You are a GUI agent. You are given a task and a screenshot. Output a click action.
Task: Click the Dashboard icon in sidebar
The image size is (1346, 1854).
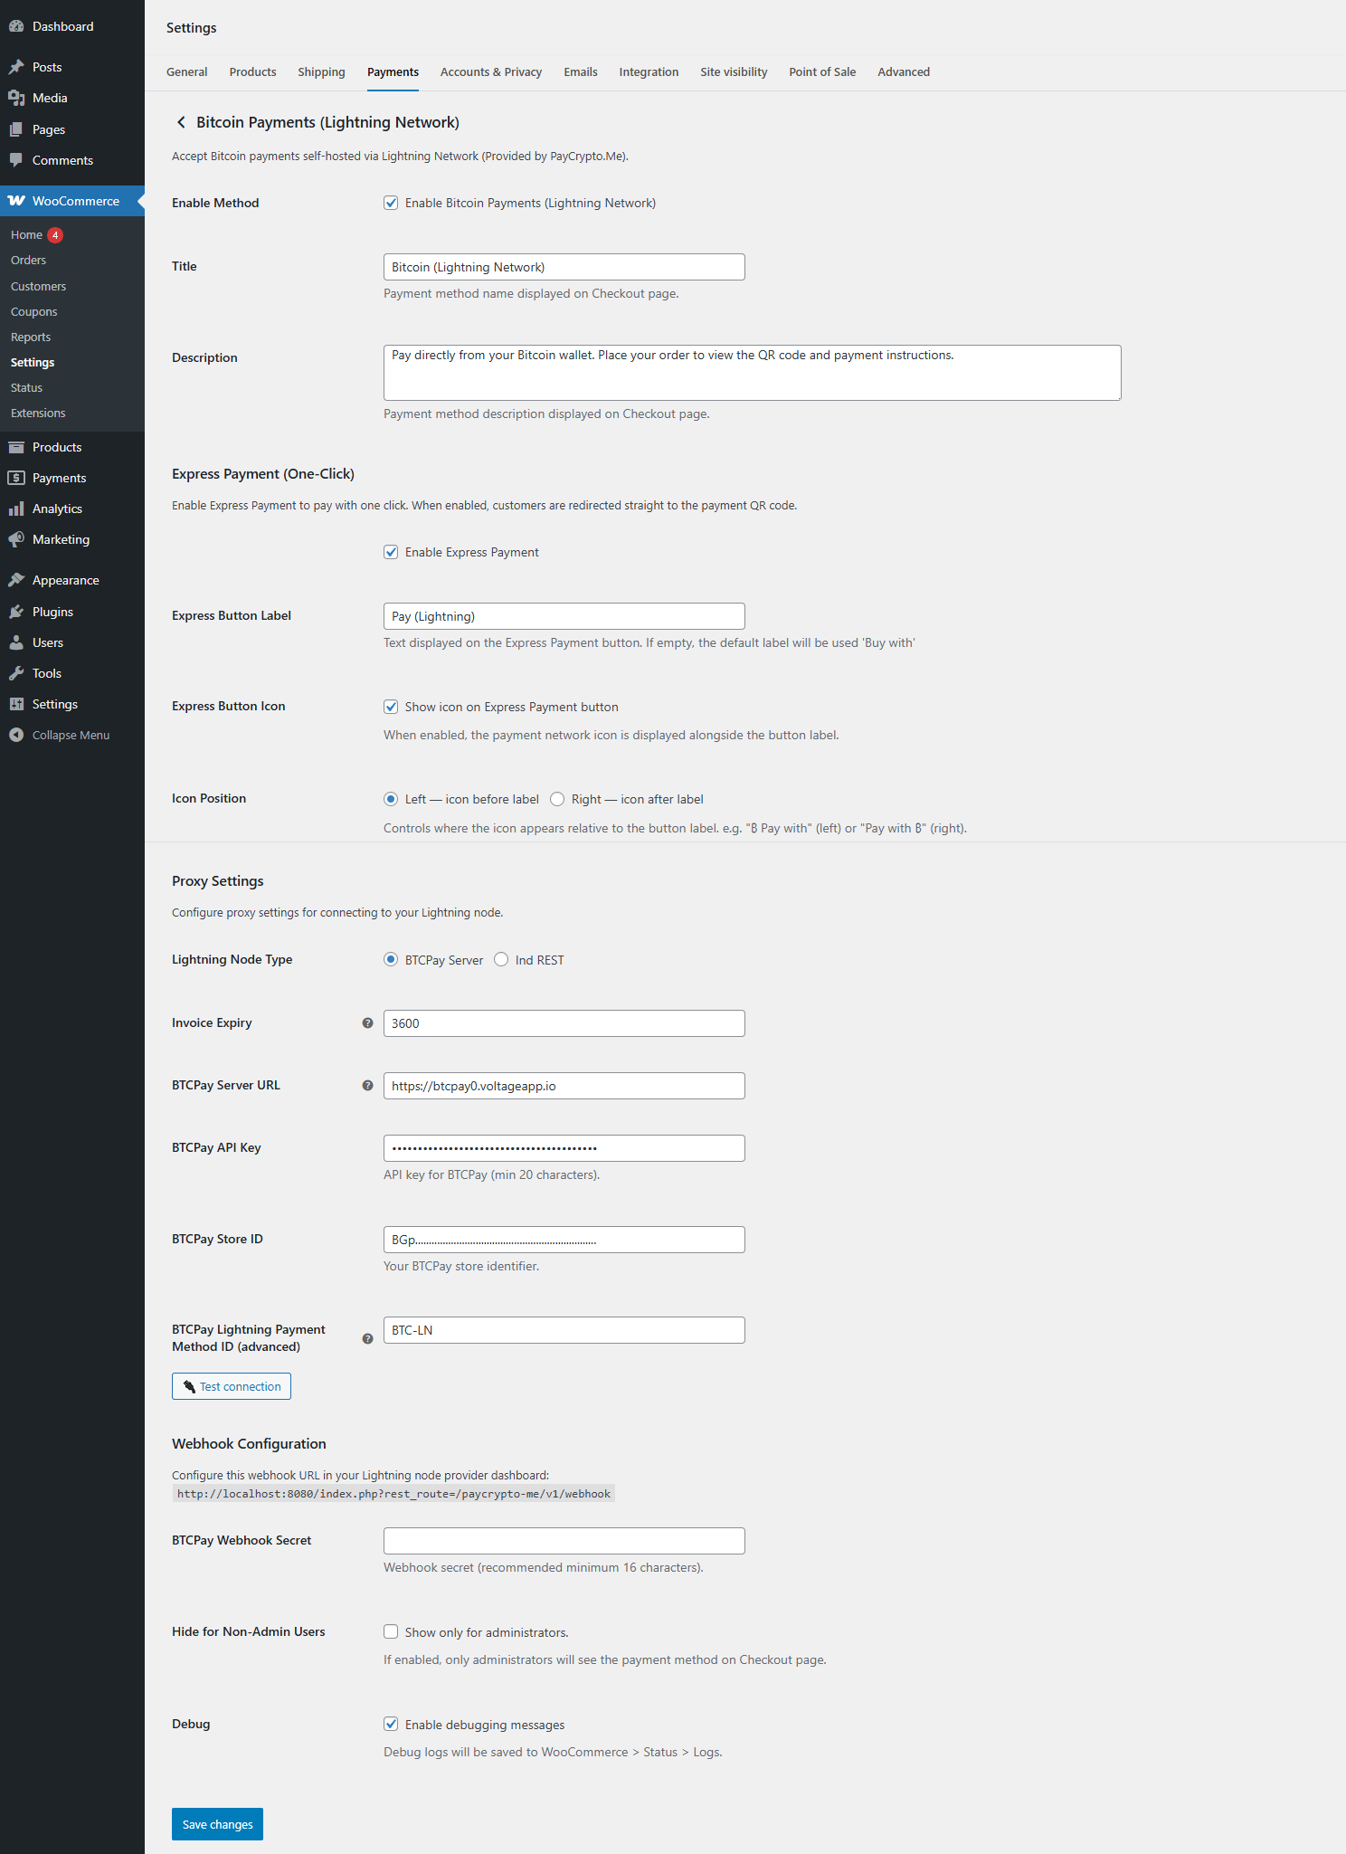click(16, 26)
